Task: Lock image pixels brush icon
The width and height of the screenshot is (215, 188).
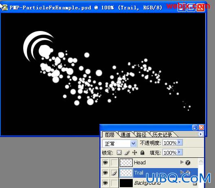Action: click(127, 153)
